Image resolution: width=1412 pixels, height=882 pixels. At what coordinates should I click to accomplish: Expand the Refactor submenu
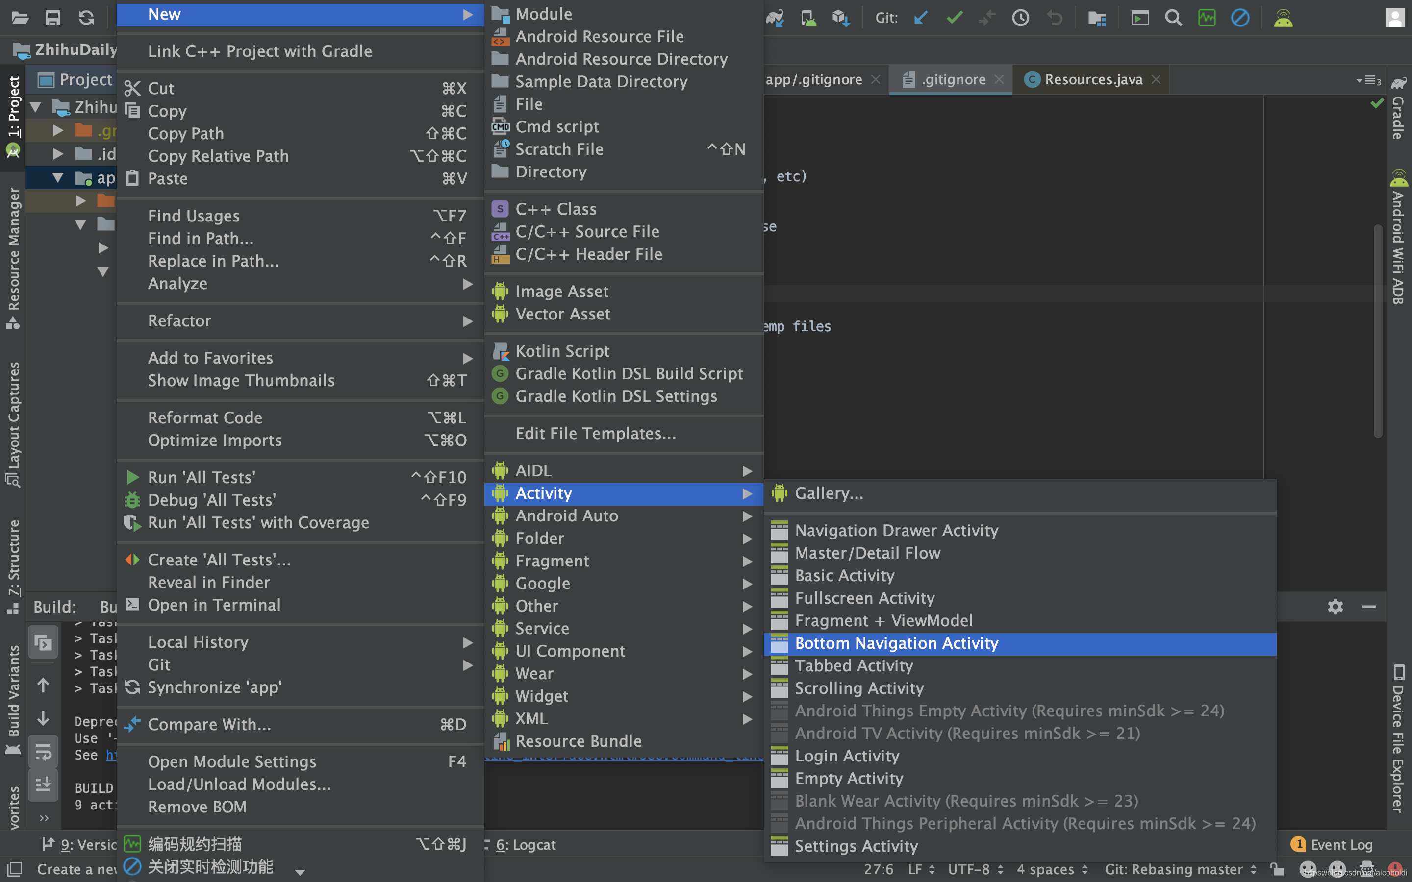[300, 321]
